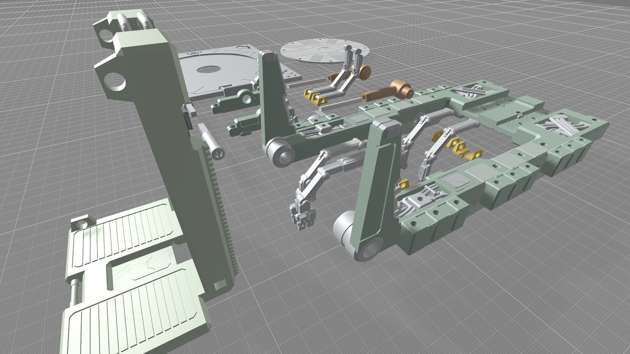
Task: Click the gold bracket cluster inside the frame
Action: (x=459, y=147)
